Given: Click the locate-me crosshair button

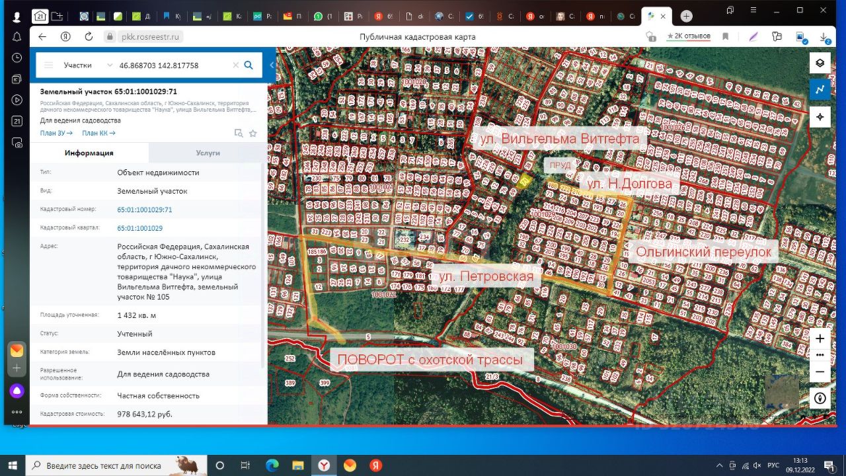Looking at the screenshot, I should (820, 117).
